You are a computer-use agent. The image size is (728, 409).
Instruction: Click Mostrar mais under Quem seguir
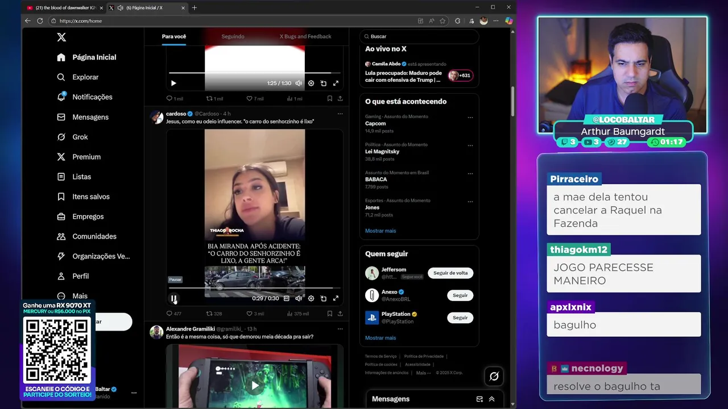[380, 338]
